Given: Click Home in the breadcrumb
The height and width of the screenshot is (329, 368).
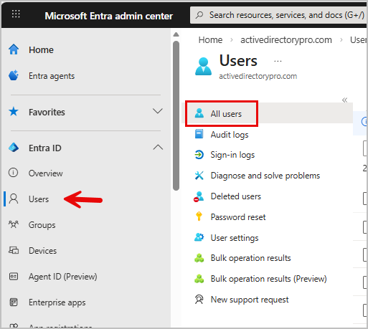Looking at the screenshot, I should [210, 40].
